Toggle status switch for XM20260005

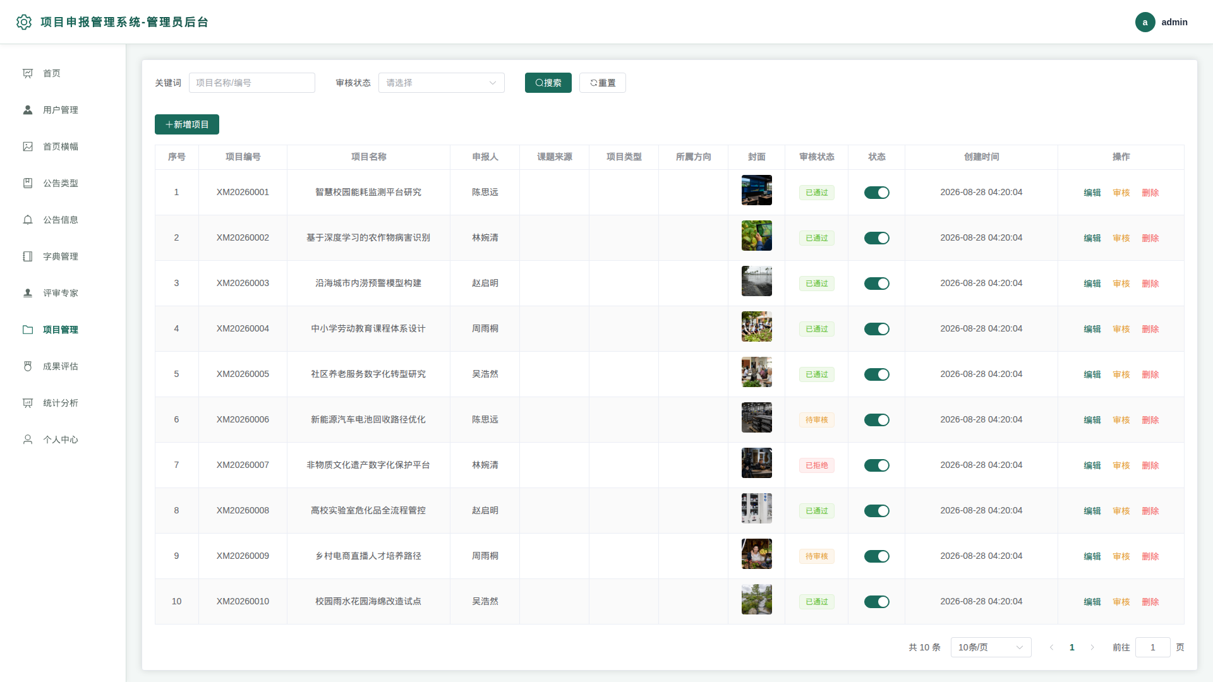876,374
